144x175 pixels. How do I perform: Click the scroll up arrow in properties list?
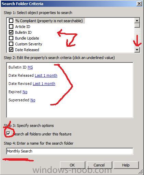point(137,20)
